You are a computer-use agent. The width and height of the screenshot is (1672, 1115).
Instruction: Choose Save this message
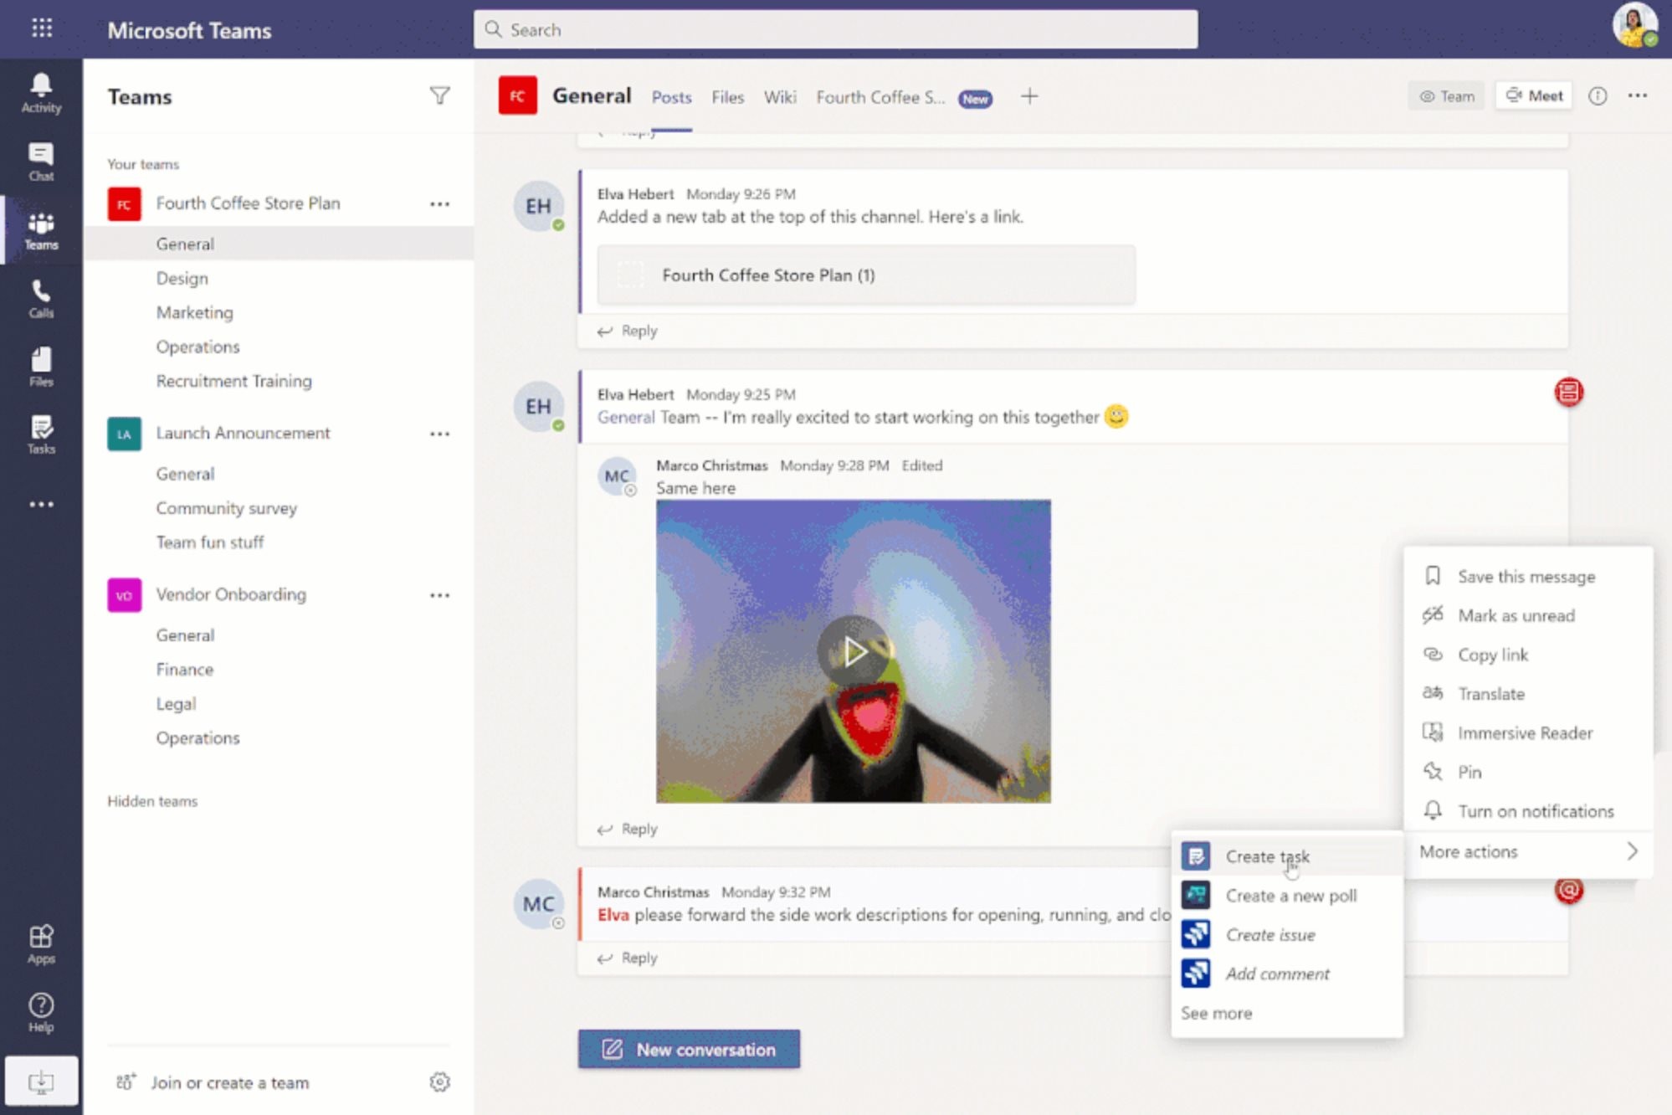coord(1528,576)
